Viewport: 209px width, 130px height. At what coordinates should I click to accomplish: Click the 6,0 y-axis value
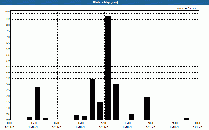tap(8, 49)
